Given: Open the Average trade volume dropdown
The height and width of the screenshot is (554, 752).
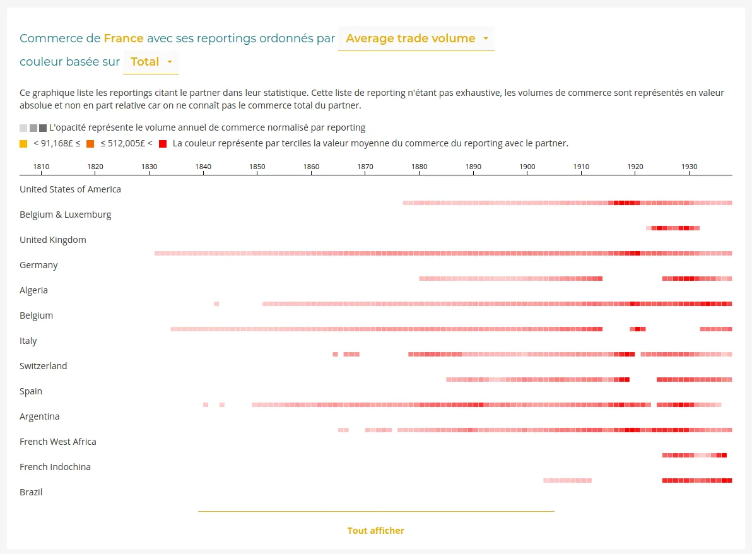Looking at the screenshot, I should [x=416, y=38].
